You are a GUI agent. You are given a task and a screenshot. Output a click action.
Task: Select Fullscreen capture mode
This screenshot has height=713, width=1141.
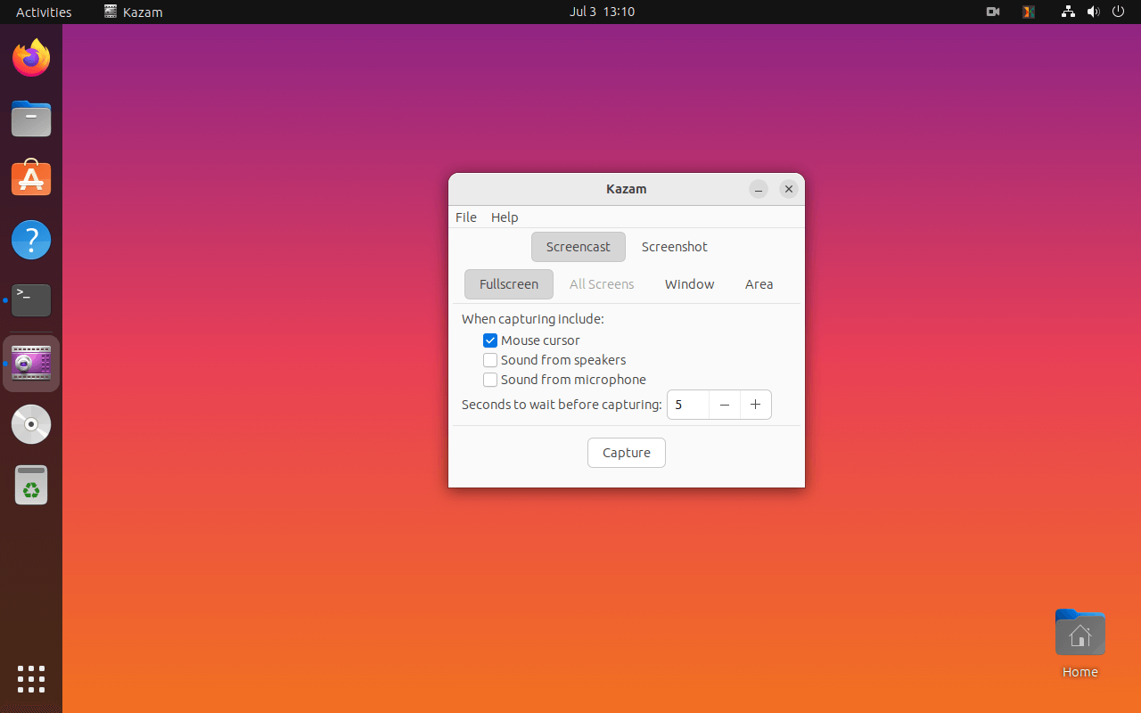(509, 284)
